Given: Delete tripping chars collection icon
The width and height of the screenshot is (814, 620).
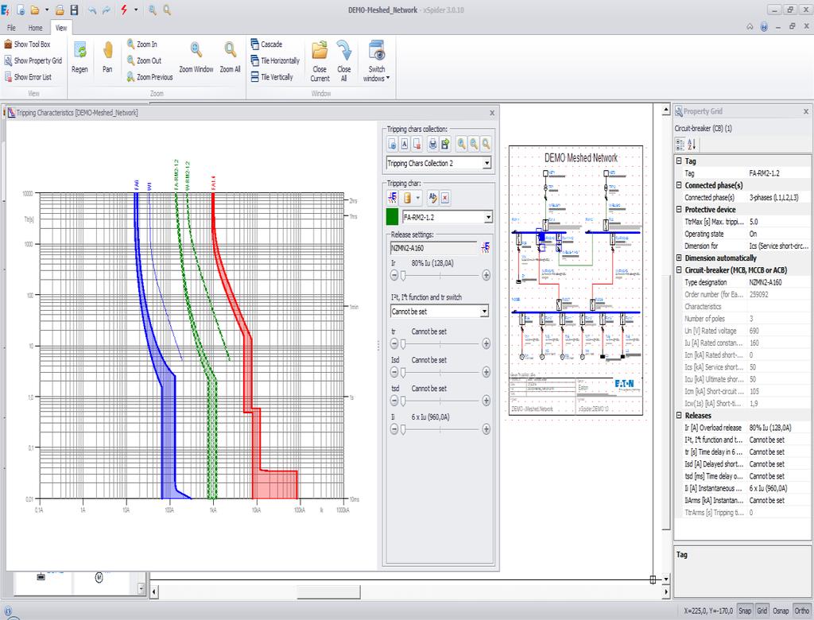Looking at the screenshot, I should (x=417, y=144).
